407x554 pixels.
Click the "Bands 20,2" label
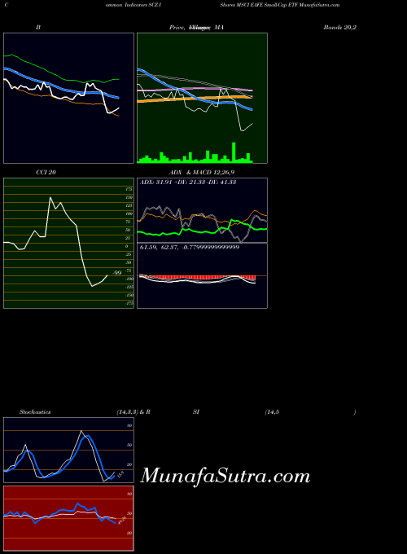tap(340, 27)
